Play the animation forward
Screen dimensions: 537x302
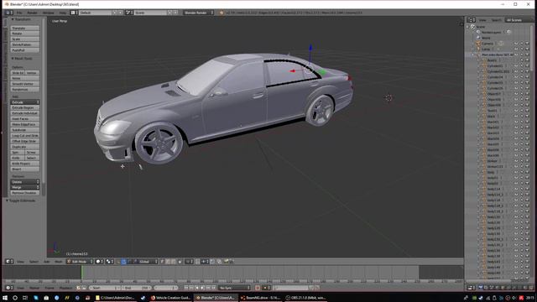pyautogui.click(x=202, y=288)
